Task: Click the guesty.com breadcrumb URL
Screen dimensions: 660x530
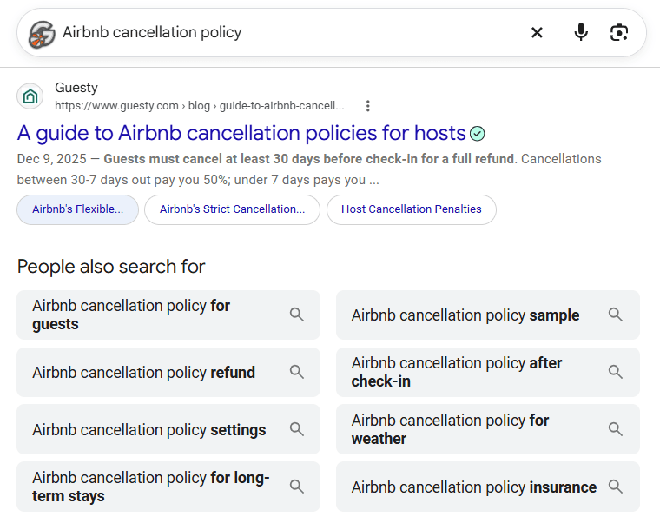Action: coord(199,106)
